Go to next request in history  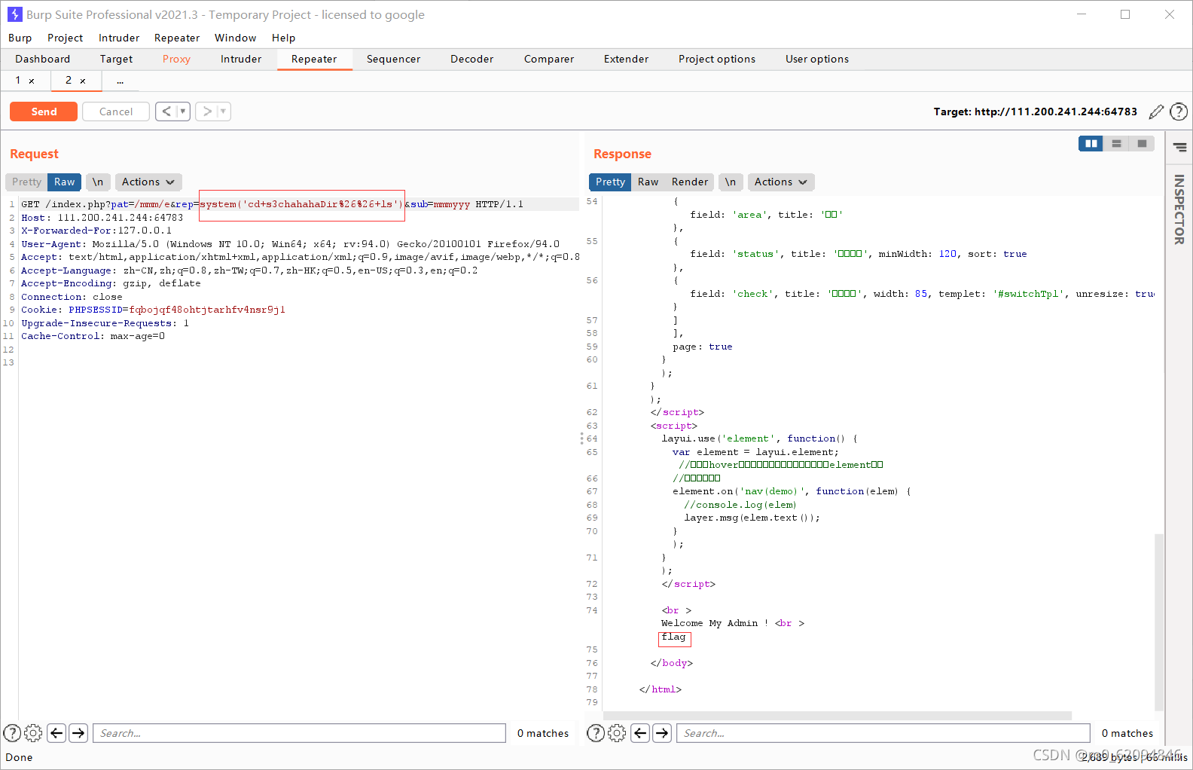coord(206,112)
